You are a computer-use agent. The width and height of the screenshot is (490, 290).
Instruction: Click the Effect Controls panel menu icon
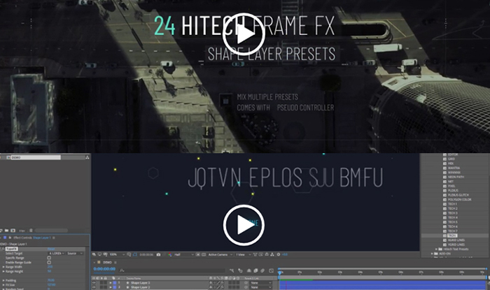pos(53,238)
